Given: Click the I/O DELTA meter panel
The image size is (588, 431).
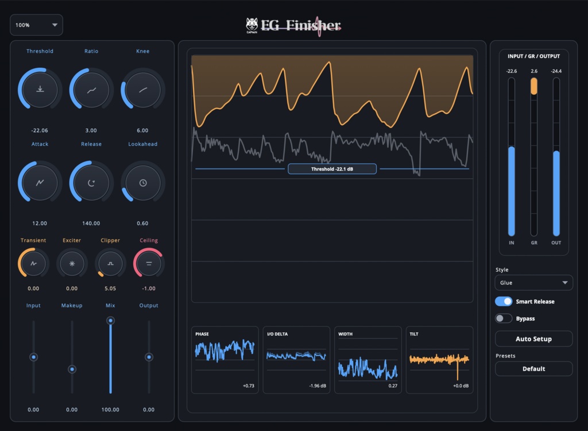Looking at the screenshot, I should [296, 360].
